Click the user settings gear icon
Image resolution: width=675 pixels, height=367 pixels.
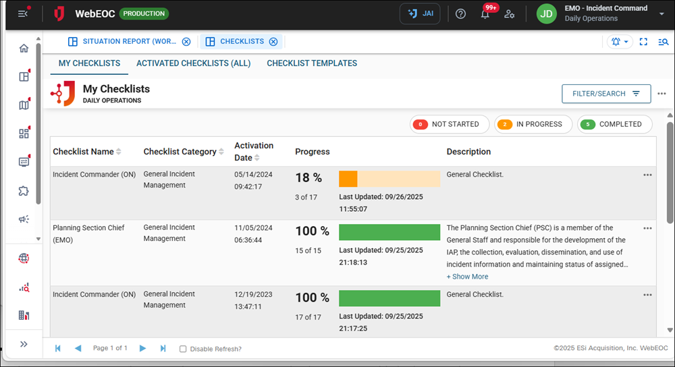[x=510, y=13]
